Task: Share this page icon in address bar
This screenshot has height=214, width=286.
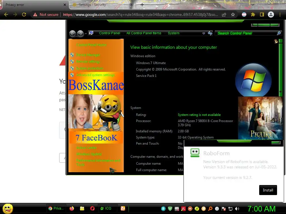Action: [x=224, y=14]
